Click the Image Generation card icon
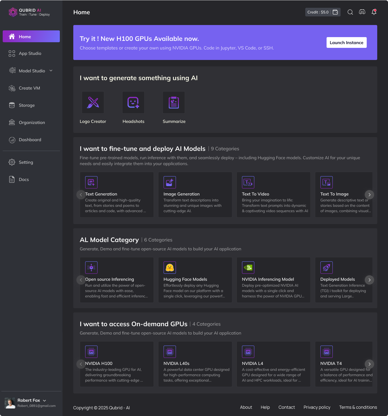Viewport: 388px width, 416px height. pos(170,182)
